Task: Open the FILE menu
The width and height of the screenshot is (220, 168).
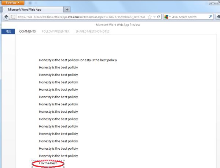Action: (x=8, y=31)
